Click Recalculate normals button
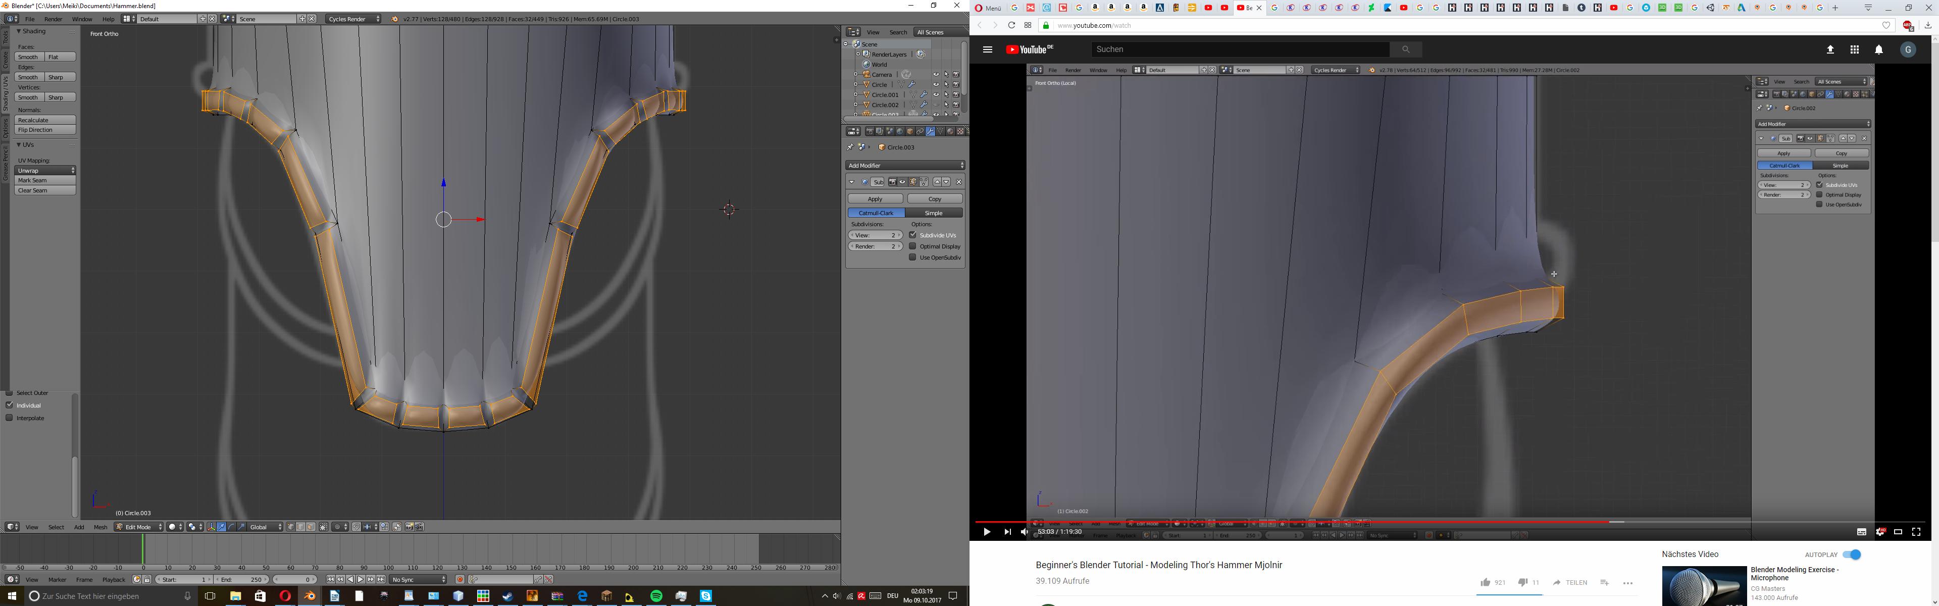 click(45, 121)
